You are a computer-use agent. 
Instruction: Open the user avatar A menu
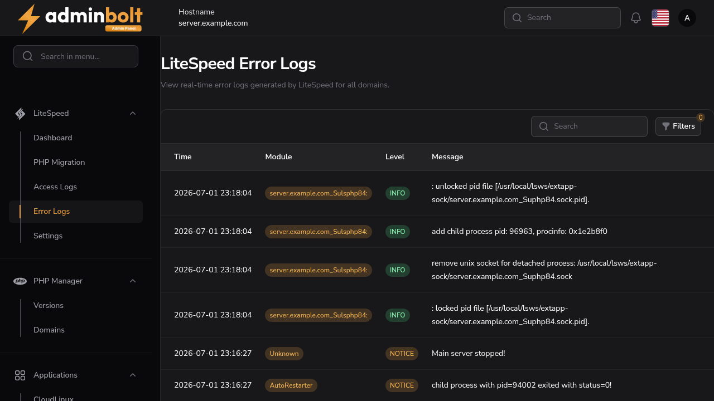point(687,18)
